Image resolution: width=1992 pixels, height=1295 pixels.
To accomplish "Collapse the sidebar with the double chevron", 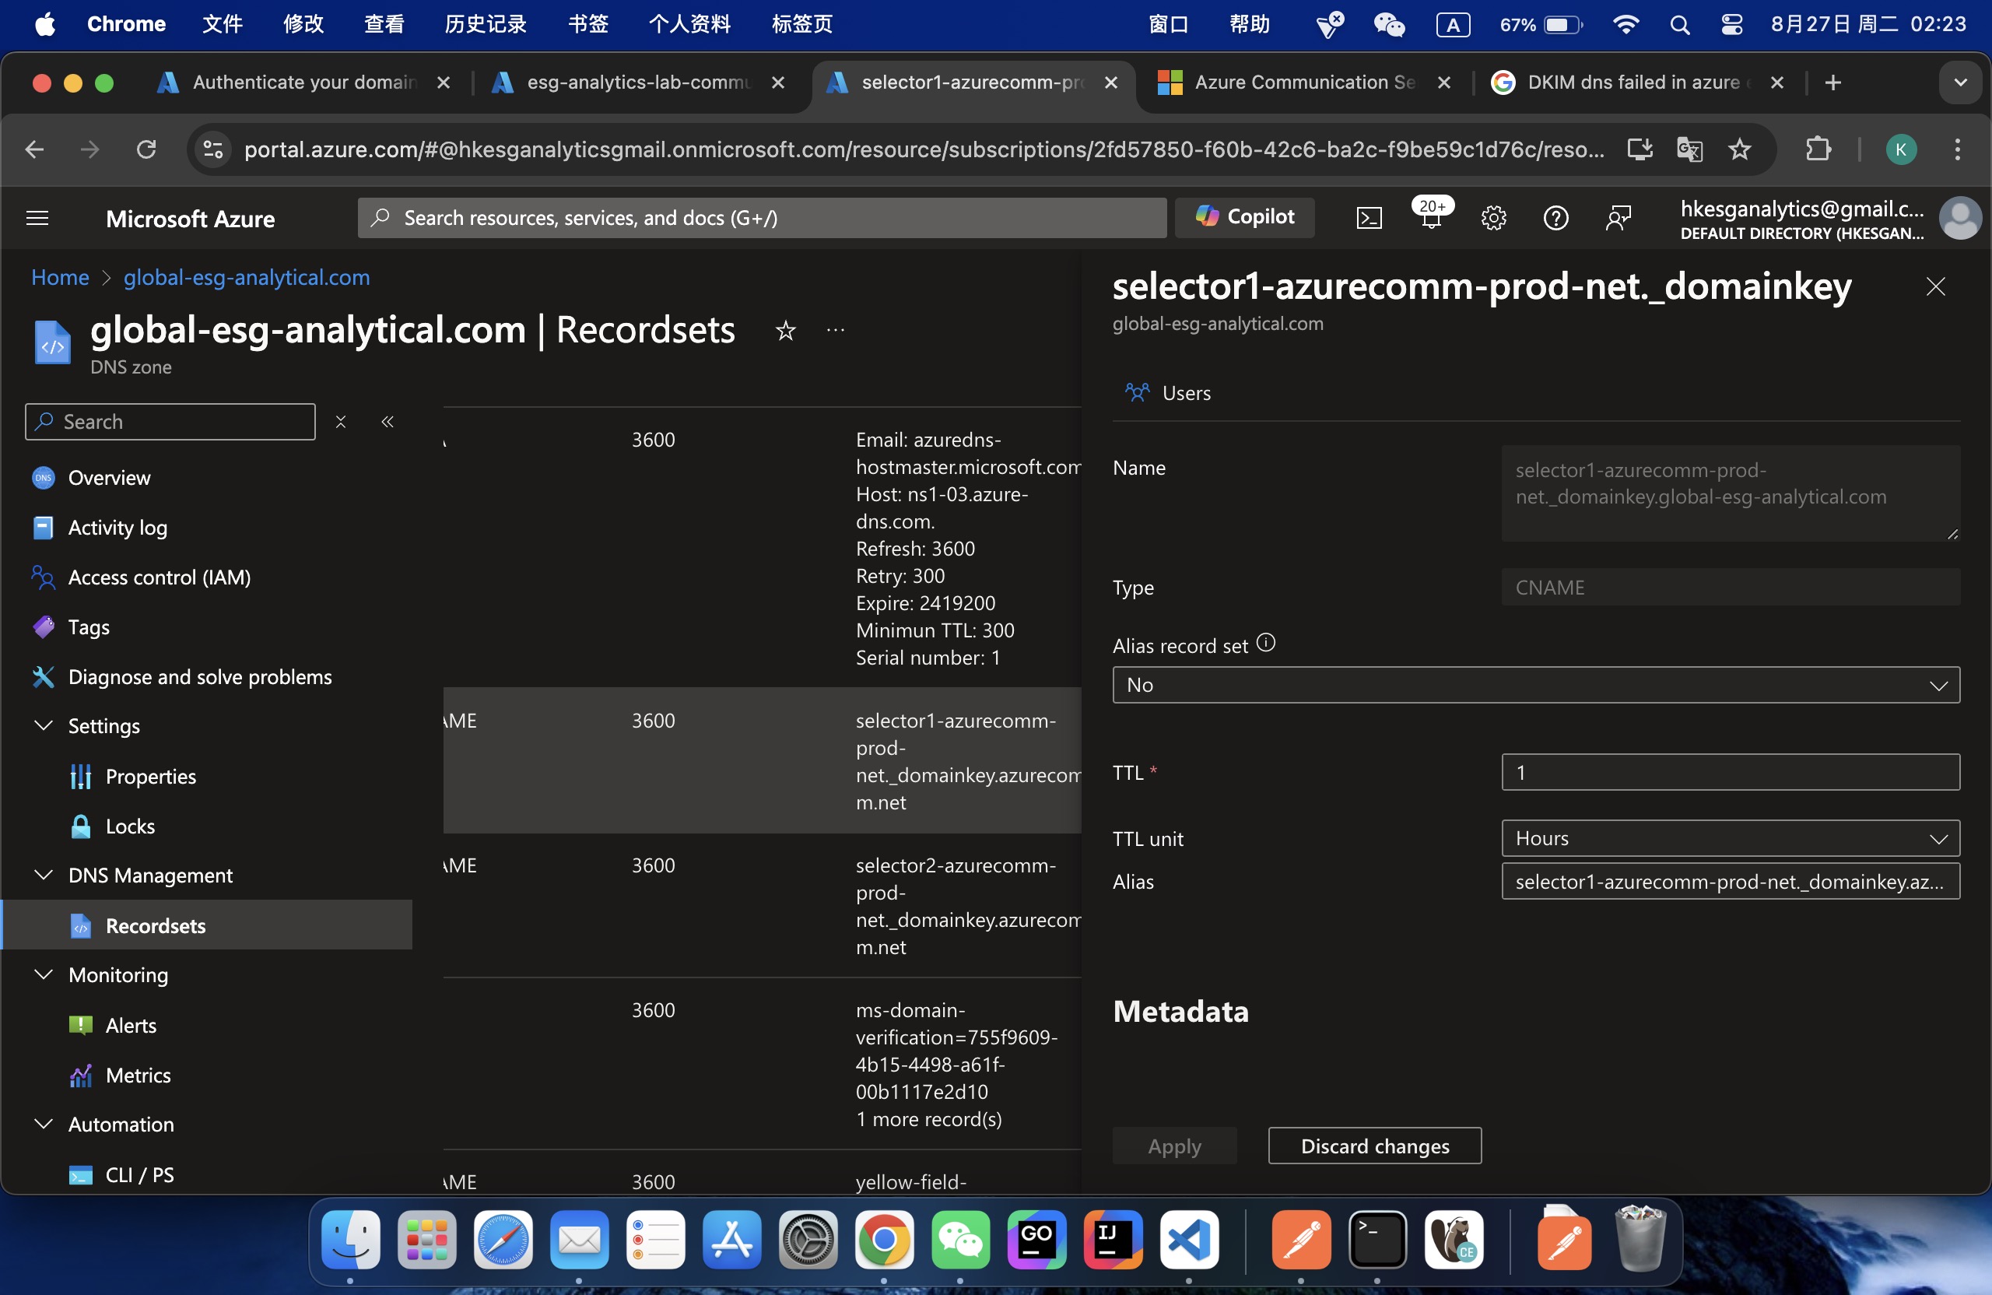I will click(x=388, y=421).
